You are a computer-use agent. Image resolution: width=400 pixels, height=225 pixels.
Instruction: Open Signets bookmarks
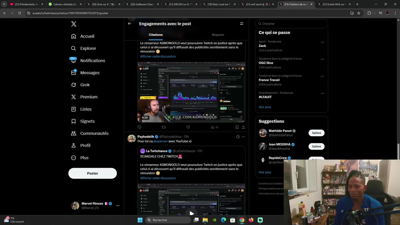(83, 121)
